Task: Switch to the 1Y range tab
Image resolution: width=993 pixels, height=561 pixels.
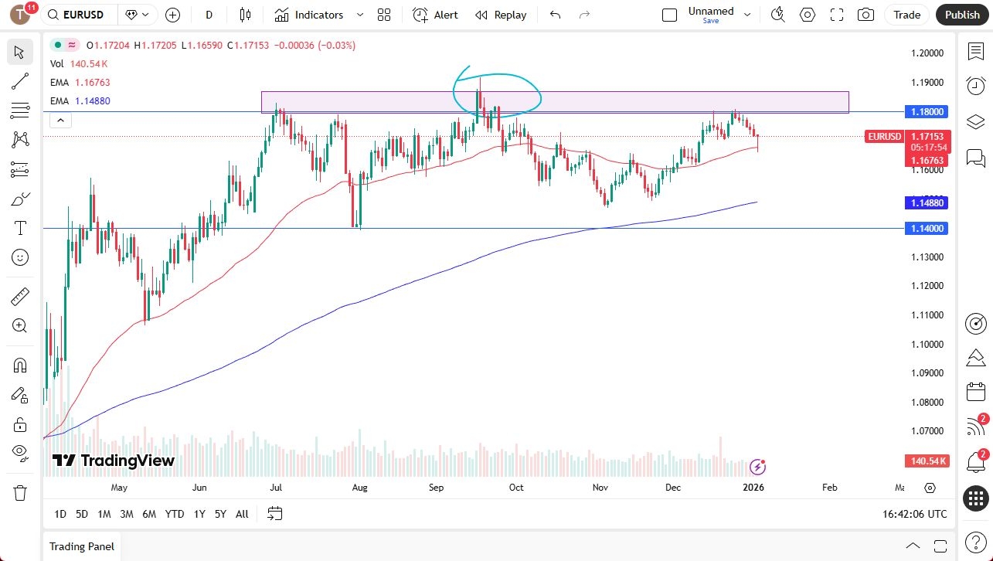Action: [x=199, y=513]
